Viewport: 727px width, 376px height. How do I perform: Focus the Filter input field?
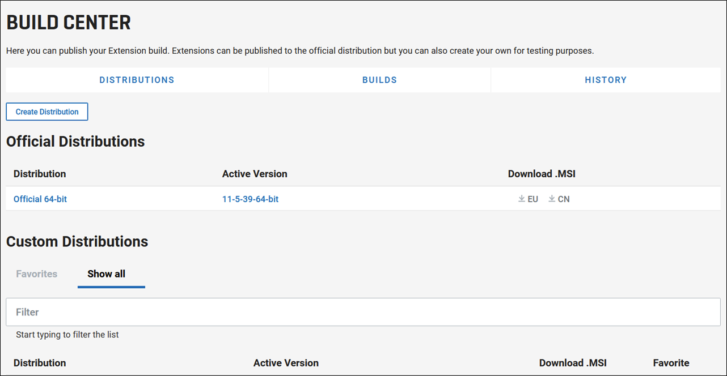coord(363,312)
